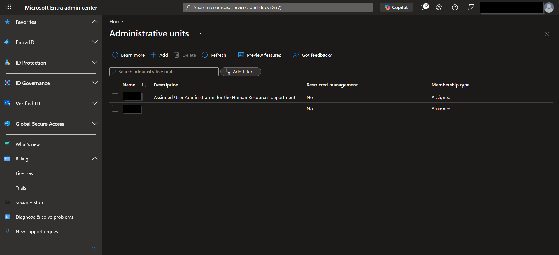Open the What's new menu entry
Viewport: 559px width, 255px height.
28,144
